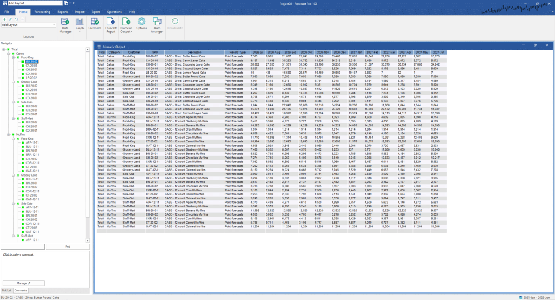Click the add layout plus icon
The width and height of the screenshot is (555, 300).
[x=3, y=18]
